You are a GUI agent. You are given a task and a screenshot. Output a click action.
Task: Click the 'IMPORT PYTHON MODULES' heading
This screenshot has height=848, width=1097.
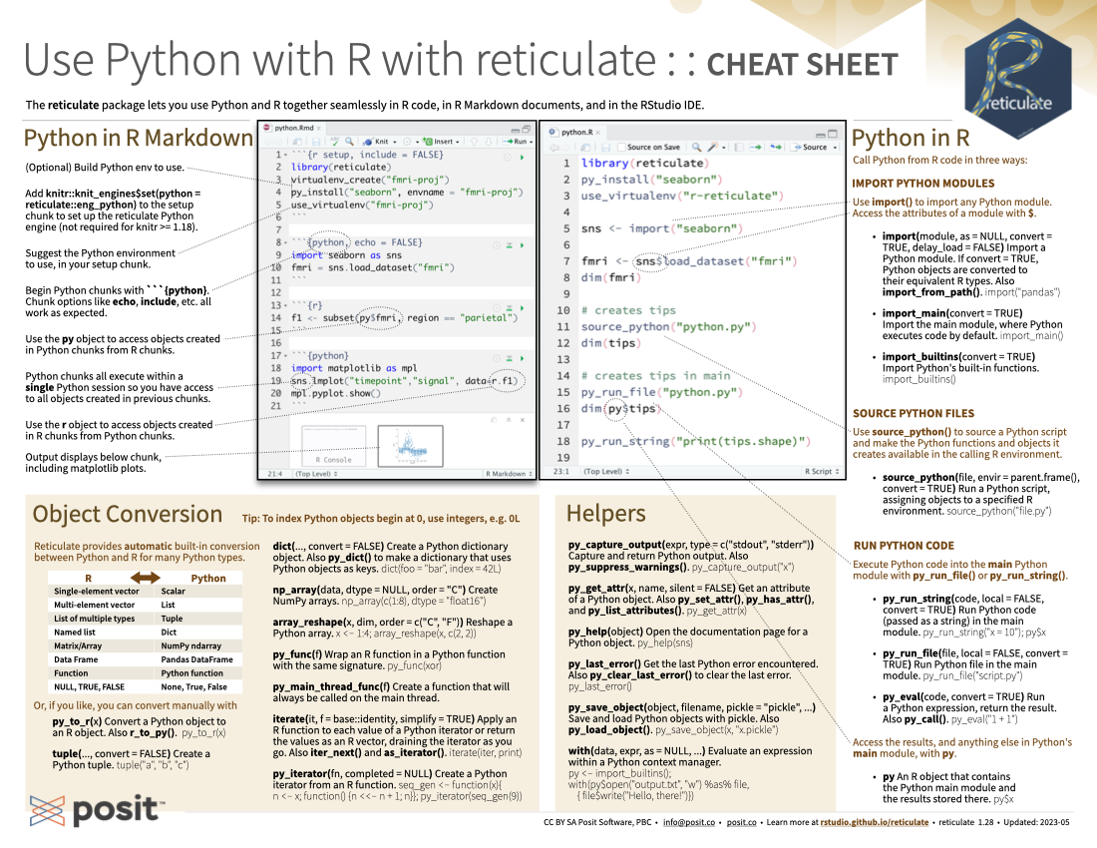coord(922,184)
